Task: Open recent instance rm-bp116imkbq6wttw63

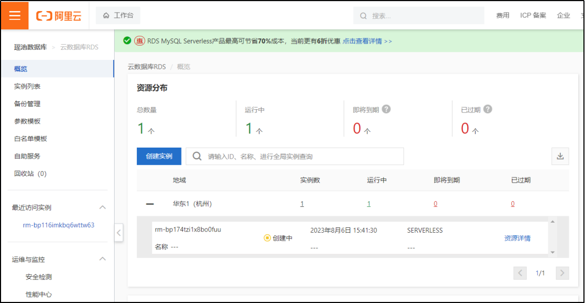Action: [58, 225]
